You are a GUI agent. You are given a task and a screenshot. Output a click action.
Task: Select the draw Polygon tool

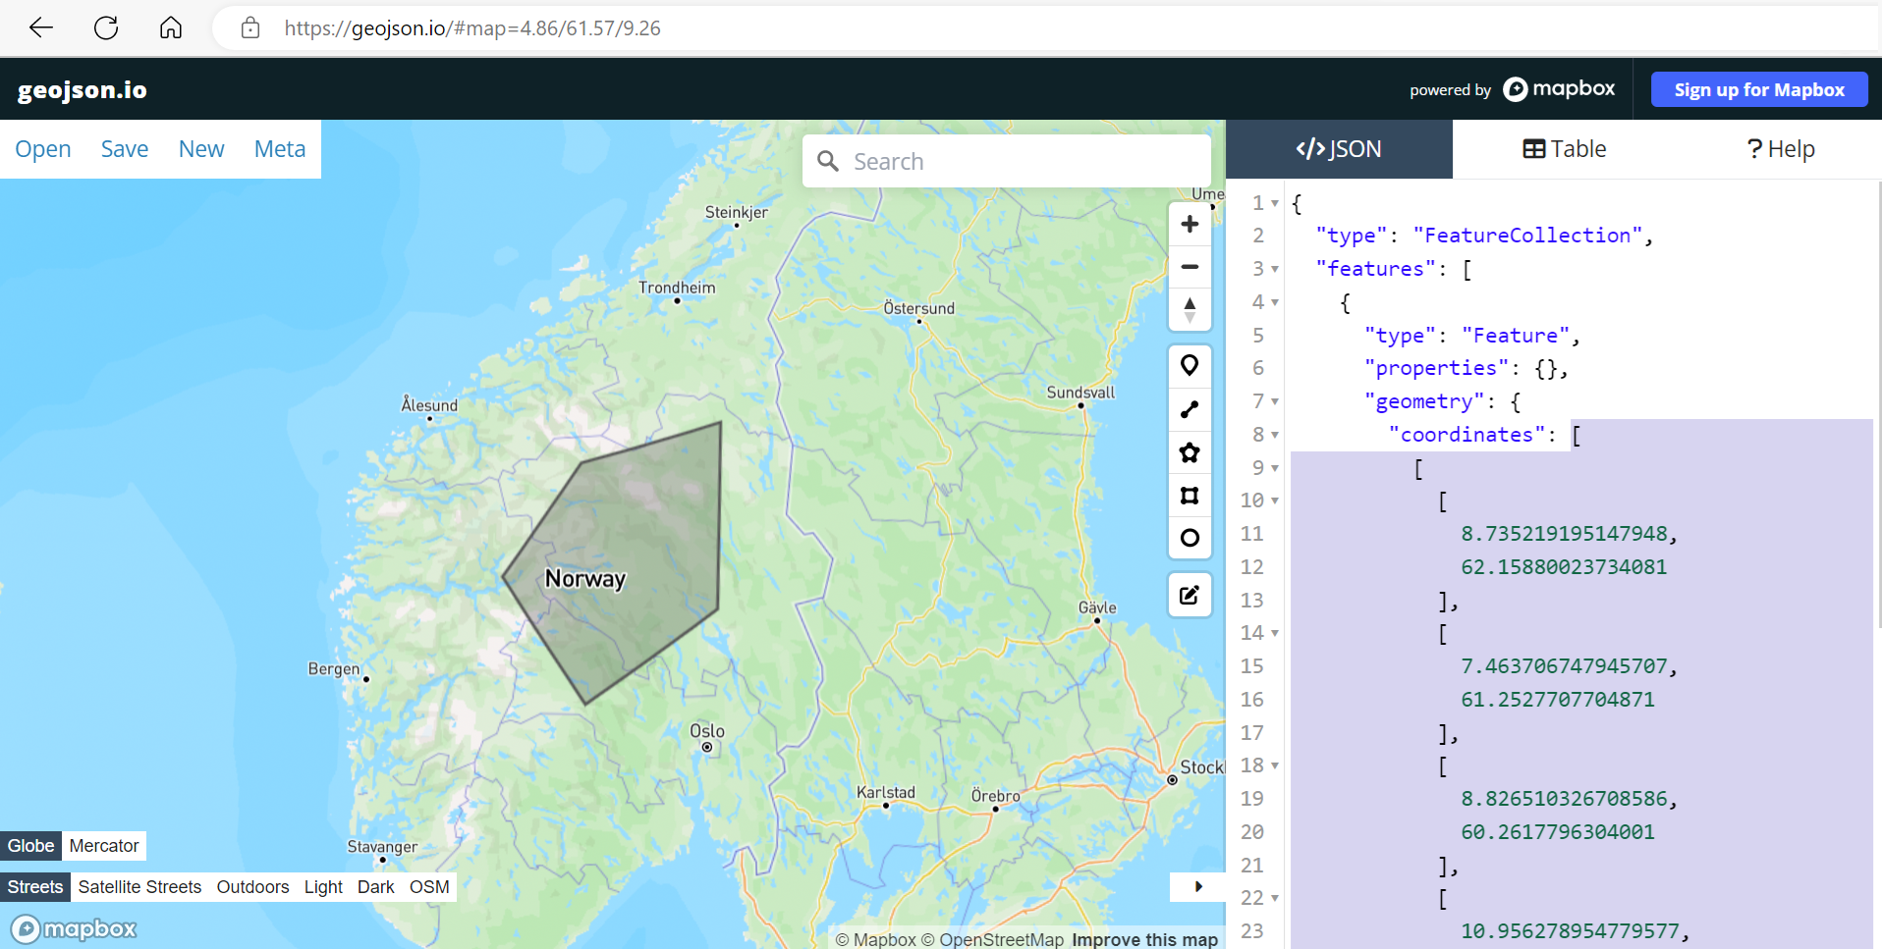coord(1190,452)
